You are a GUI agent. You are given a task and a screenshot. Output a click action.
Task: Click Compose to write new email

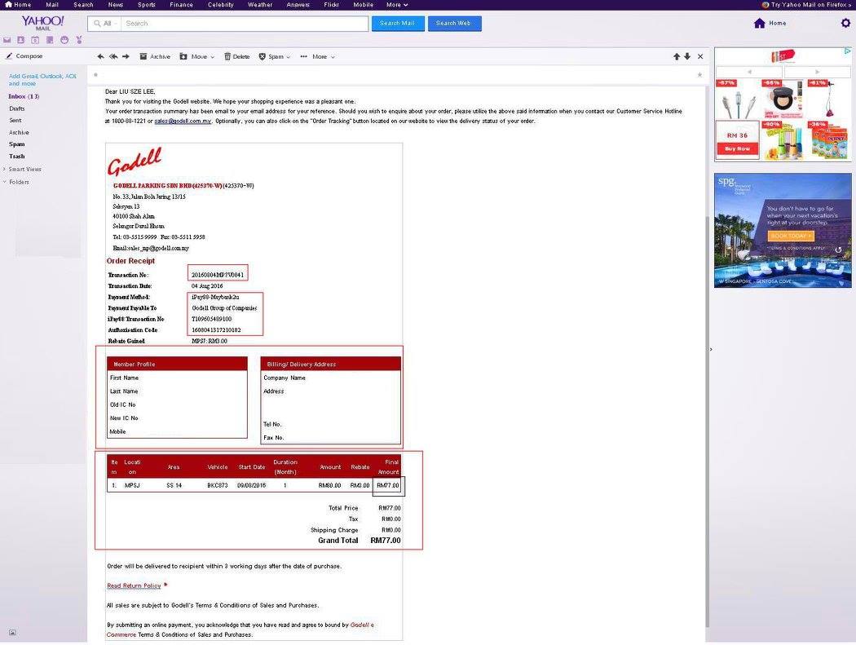pos(24,55)
